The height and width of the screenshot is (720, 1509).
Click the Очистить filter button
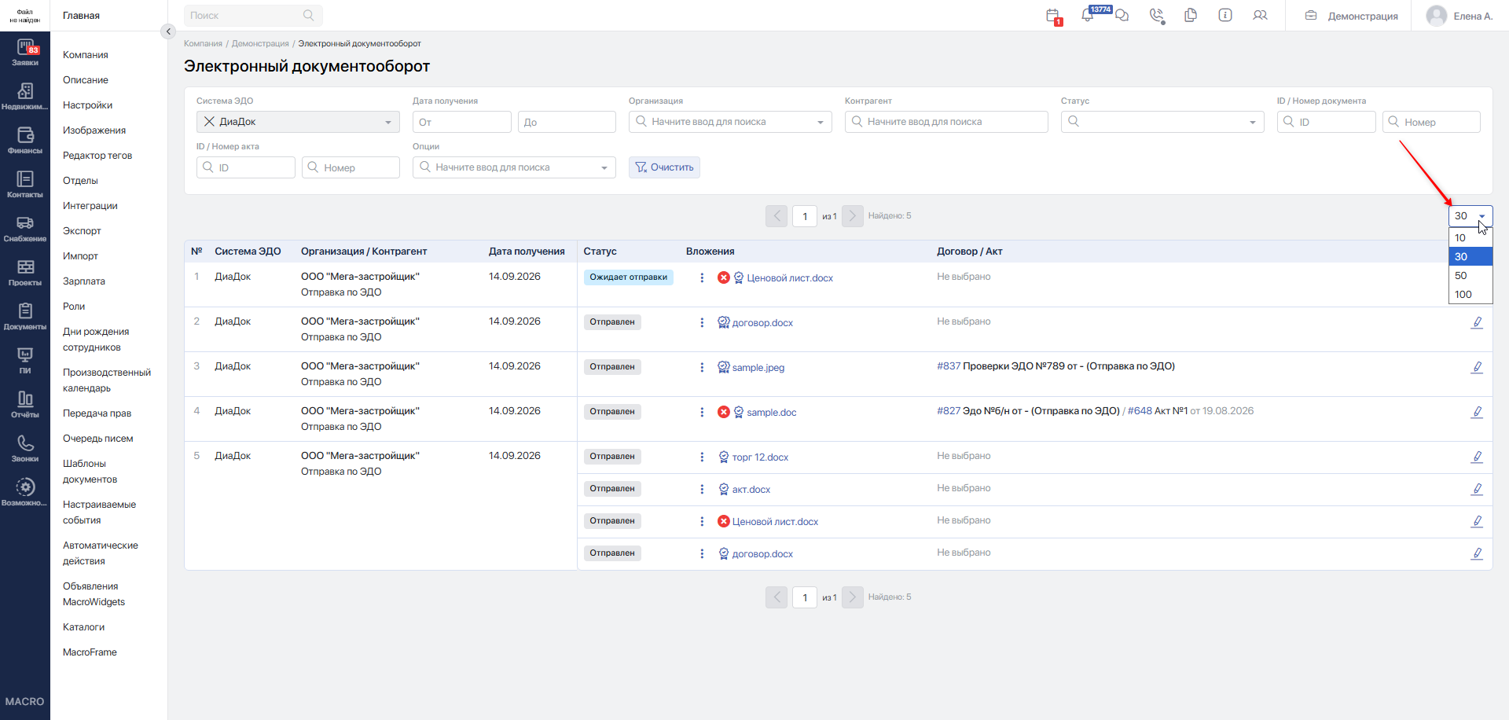(664, 167)
